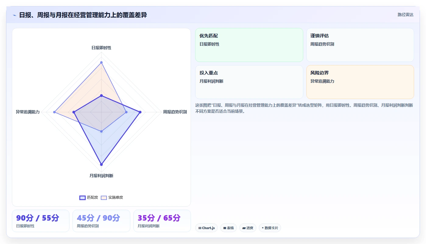
Task: Select the 优先匹配 card
Action: coord(249,45)
